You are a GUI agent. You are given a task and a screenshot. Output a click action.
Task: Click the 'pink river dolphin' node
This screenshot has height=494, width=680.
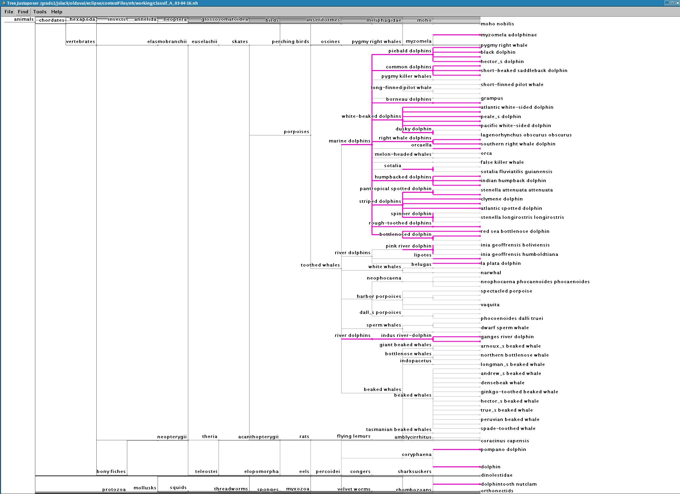pos(408,246)
